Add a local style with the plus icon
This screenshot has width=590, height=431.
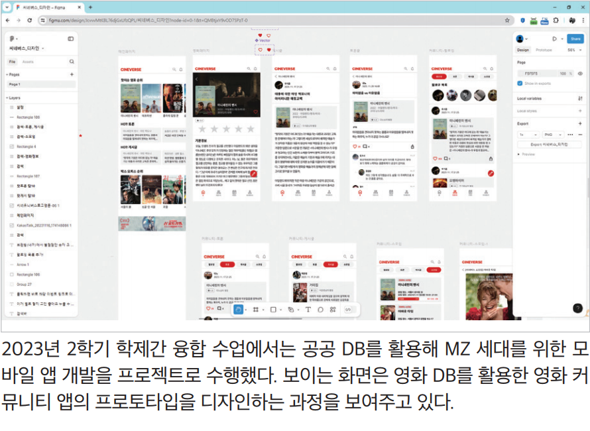(x=580, y=111)
